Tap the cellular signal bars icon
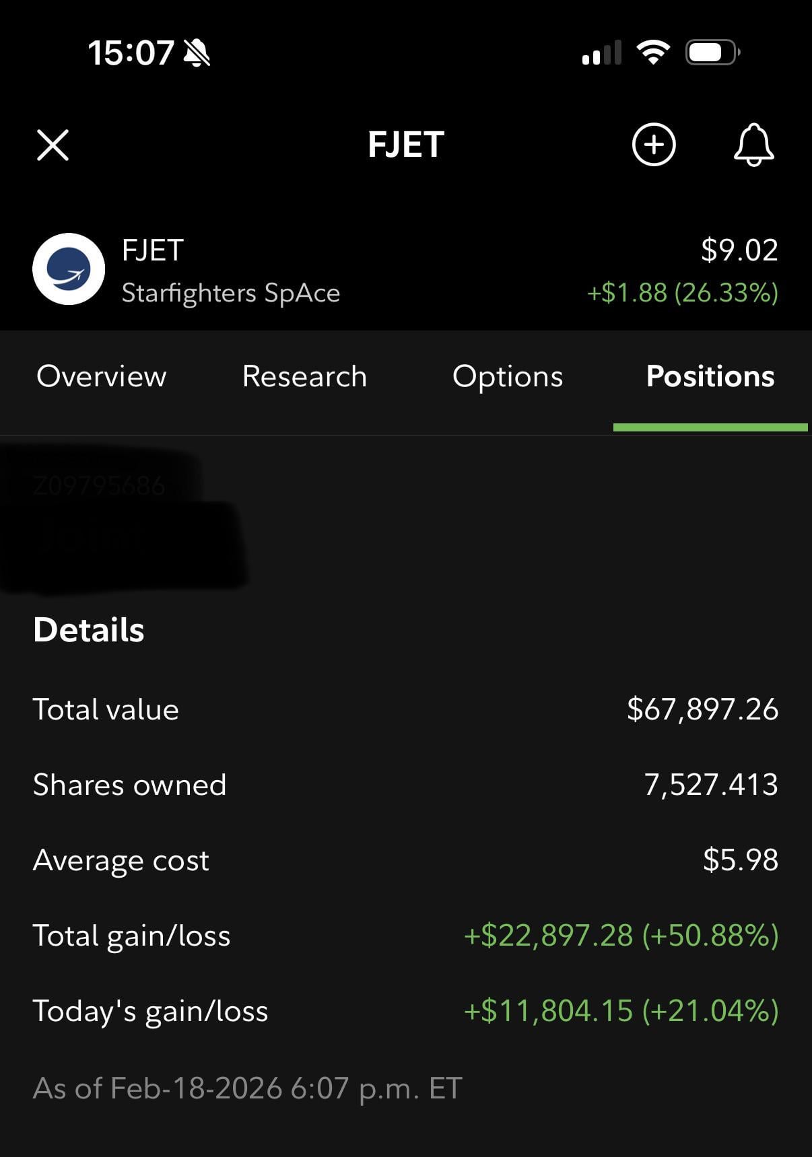Image resolution: width=812 pixels, height=1157 pixels. 601,52
